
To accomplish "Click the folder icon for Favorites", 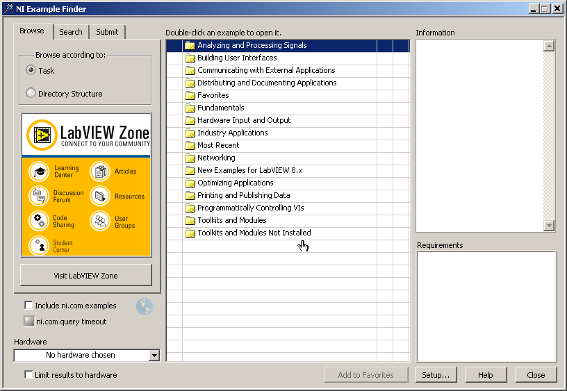I will [190, 95].
